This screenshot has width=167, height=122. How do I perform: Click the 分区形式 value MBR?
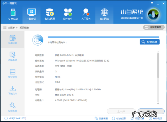point(57,82)
